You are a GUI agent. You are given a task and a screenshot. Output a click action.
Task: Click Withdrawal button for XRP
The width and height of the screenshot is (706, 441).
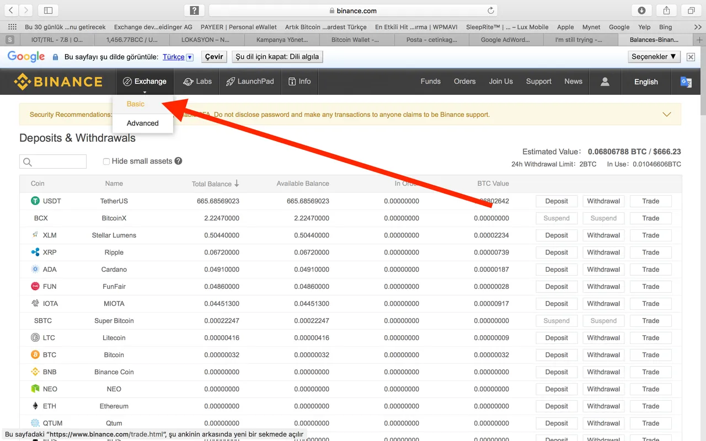click(603, 252)
